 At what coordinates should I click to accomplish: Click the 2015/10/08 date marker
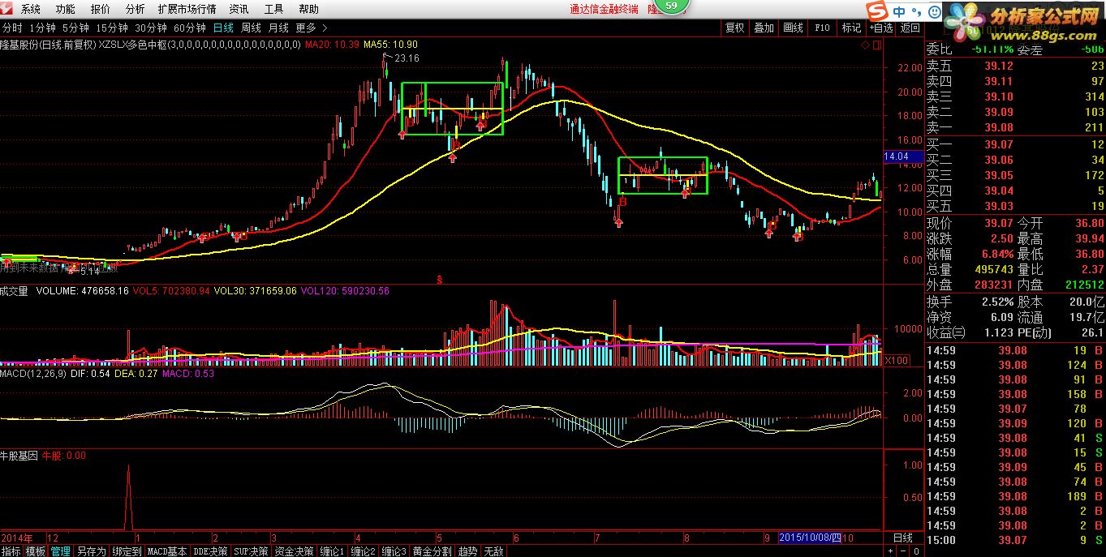[809, 538]
